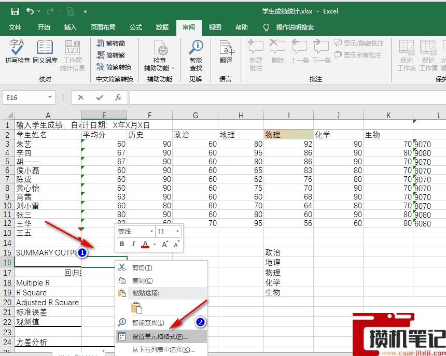Click the 工作簿统计信息 icon
The width and height of the screenshot is (446, 356).
click(x=72, y=55)
